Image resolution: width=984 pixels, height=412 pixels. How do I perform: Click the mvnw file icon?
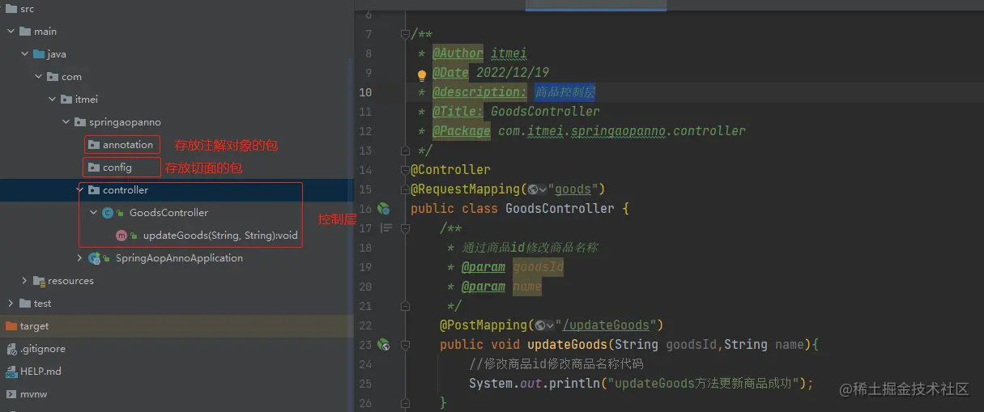tap(11, 394)
